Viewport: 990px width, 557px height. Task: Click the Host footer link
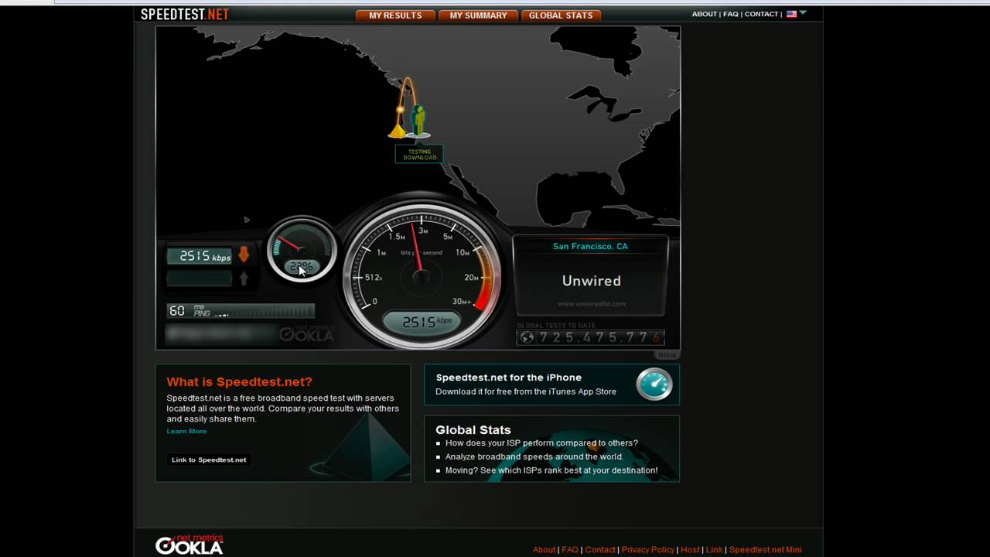coord(690,549)
